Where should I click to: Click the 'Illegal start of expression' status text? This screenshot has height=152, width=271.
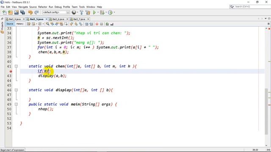point(12,150)
